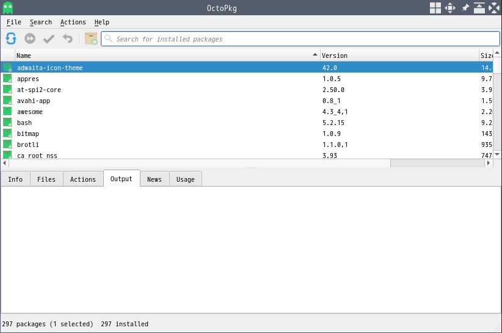Click version 4.3_4,1 cell

point(335,112)
